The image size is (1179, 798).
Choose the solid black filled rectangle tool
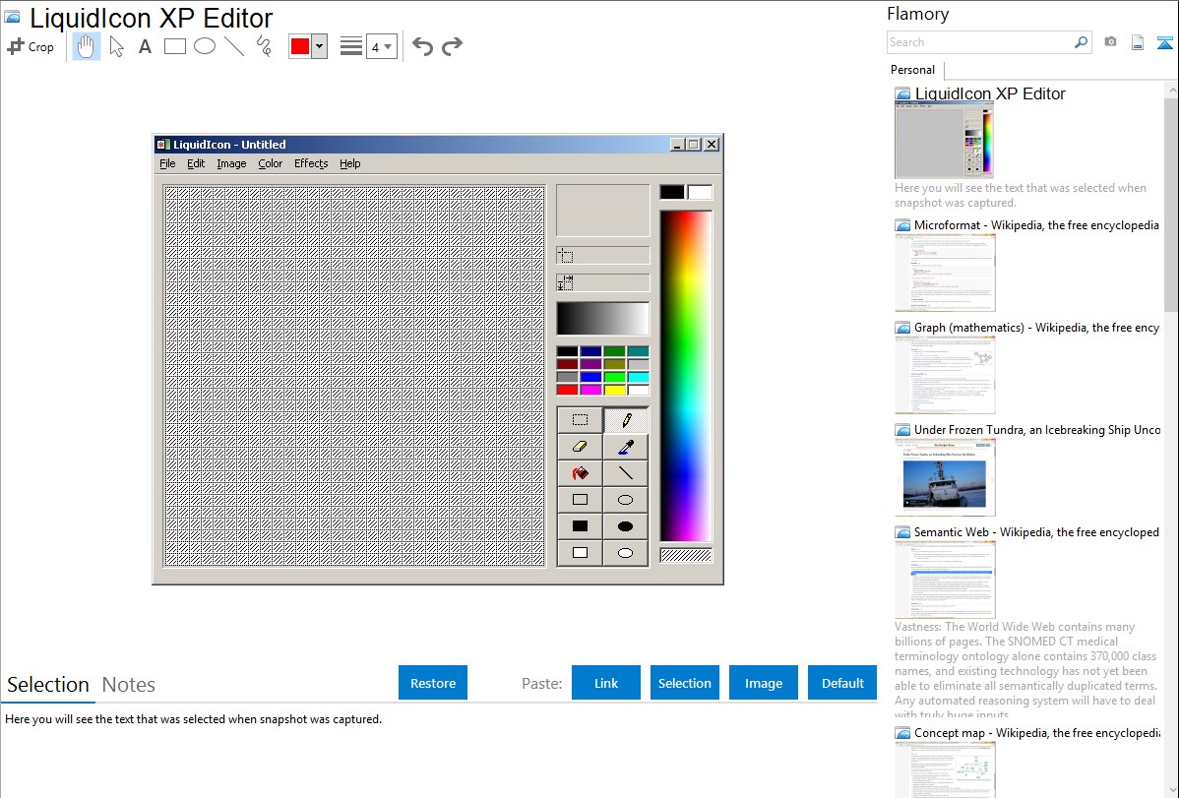pos(580,525)
